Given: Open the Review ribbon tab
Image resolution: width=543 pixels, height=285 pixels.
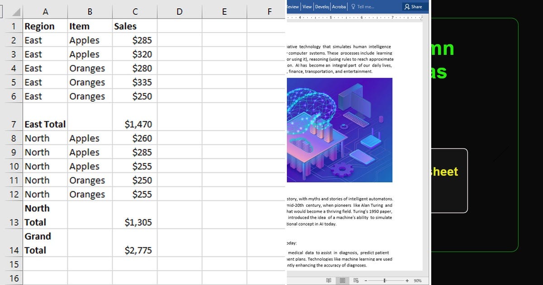Looking at the screenshot, I should click(293, 6).
